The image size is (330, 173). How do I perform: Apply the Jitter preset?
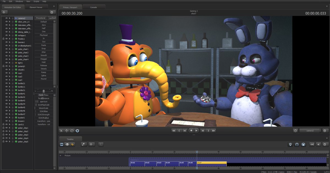(43, 52)
